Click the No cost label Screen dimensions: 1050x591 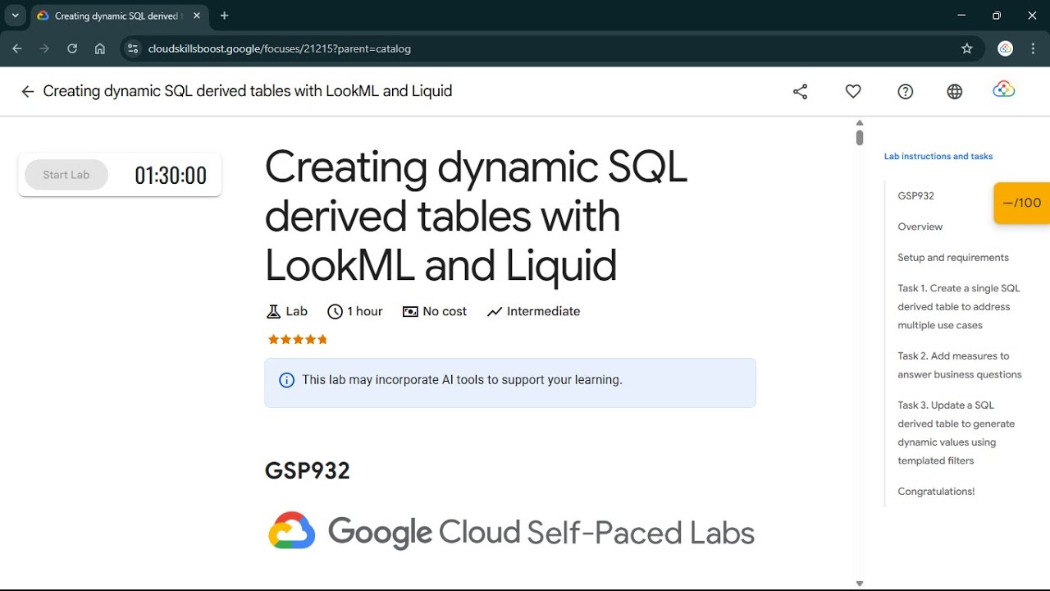445,312
